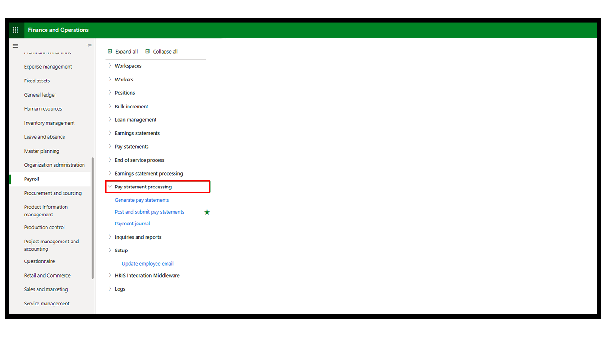Click the navigation pane vertical scrollbar
The width and height of the screenshot is (607, 341).
tap(93, 218)
